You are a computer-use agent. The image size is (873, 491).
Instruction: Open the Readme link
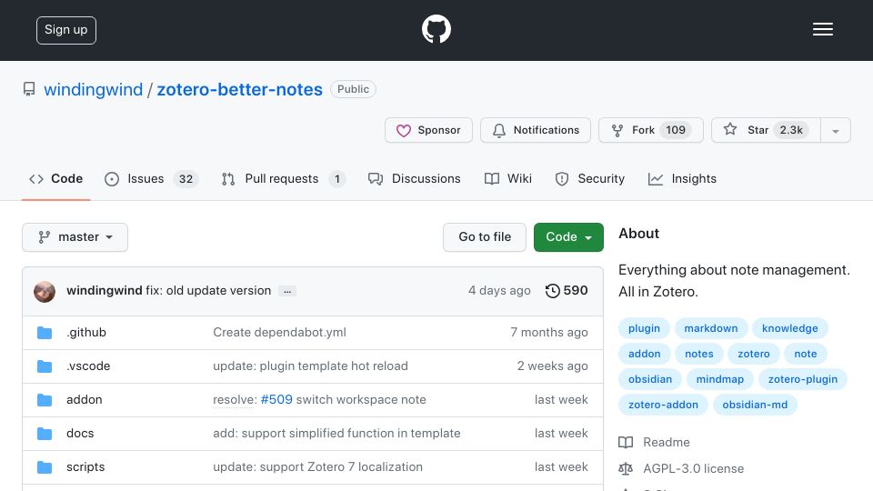point(654,443)
